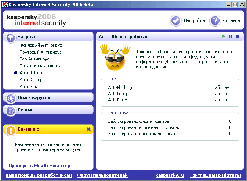Open the Форум пользователей link
Image resolution: width=247 pixels, height=181 pixels.
tap(102, 175)
